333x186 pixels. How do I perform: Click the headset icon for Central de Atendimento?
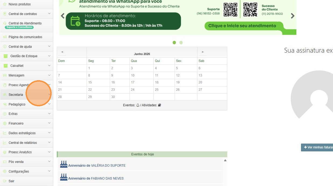point(5,23)
